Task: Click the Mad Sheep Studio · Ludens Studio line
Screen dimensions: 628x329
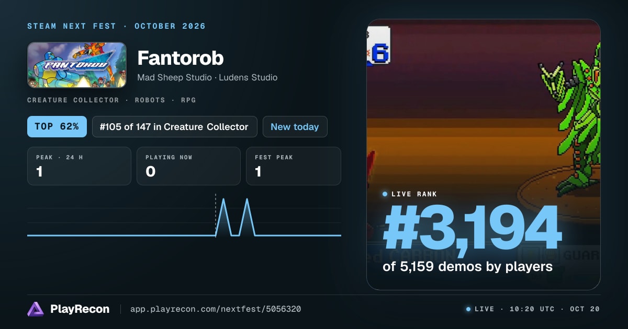Action: [x=207, y=77]
